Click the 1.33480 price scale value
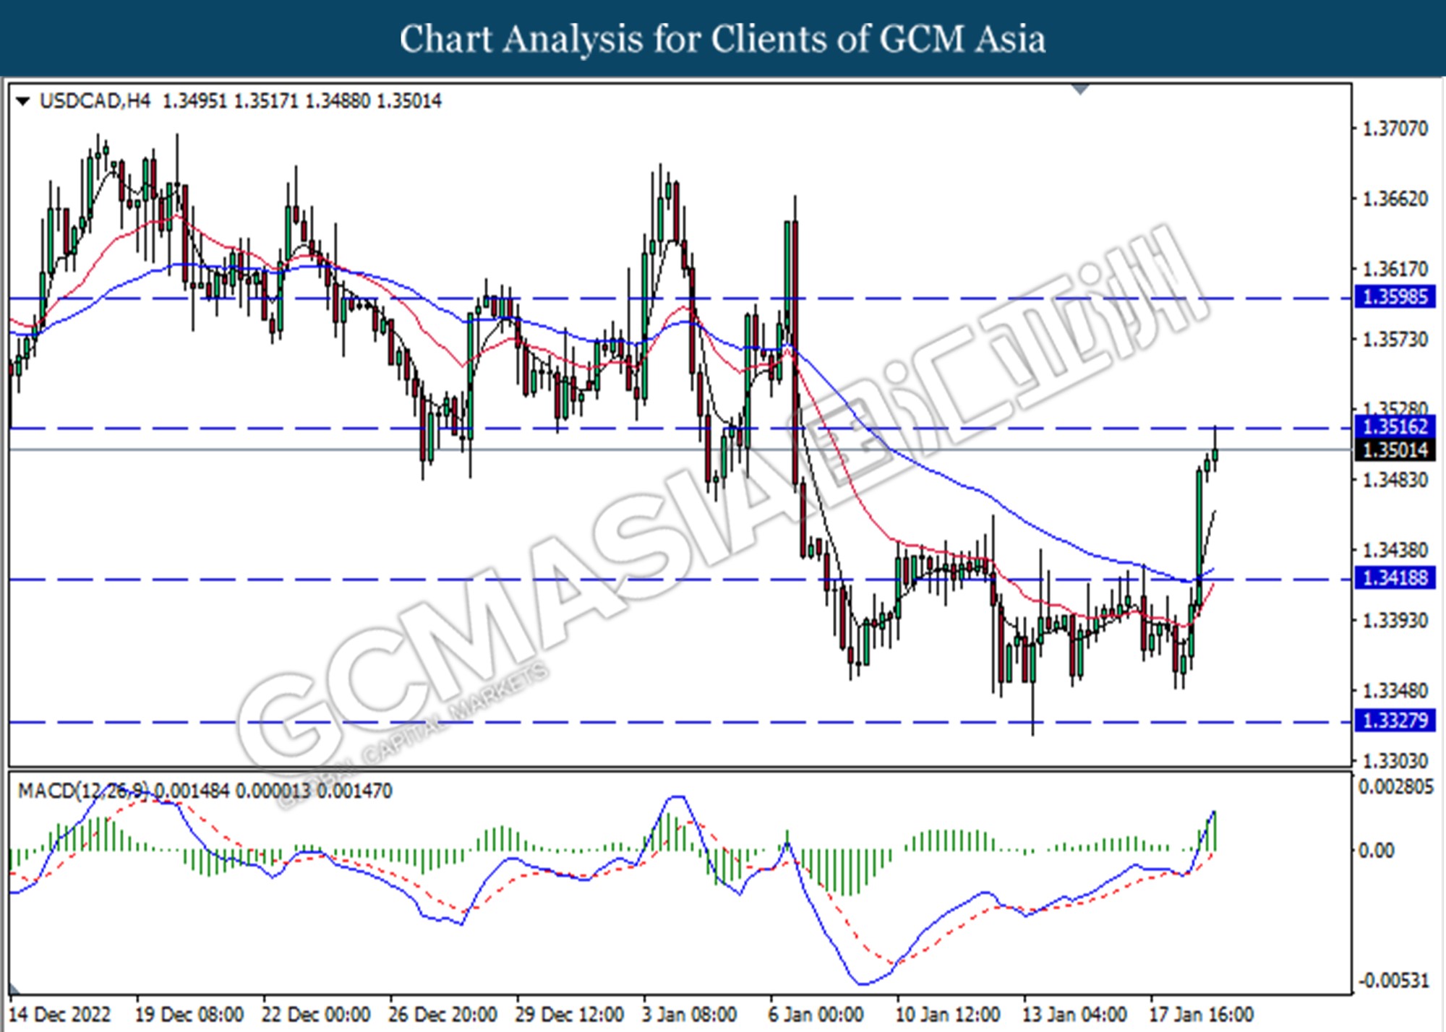The width and height of the screenshot is (1446, 1032). coord(1395,691)
